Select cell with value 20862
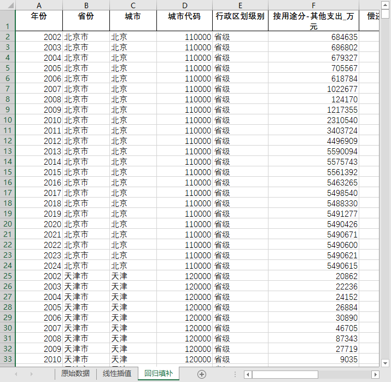391x382 pixels. tap(314, 276)
